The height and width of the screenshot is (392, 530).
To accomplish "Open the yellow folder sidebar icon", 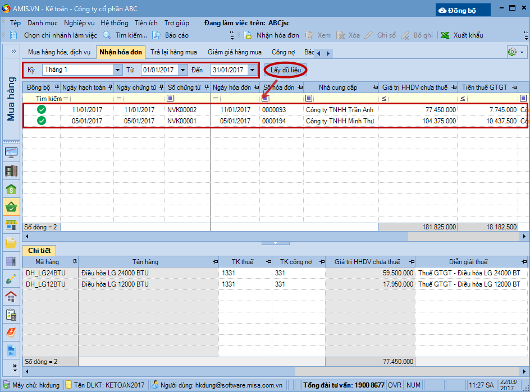I will (x=11, y=243).
